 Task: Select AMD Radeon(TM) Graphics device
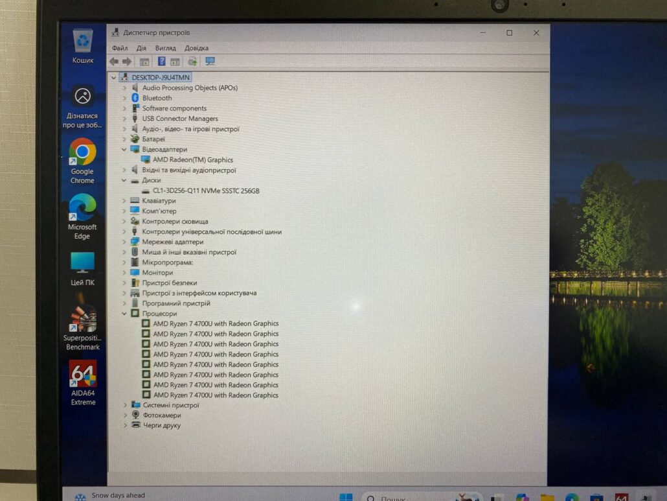click(x=192, y=160)
